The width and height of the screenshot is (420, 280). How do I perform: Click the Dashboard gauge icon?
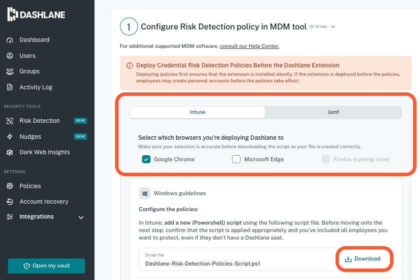click(x=10, y=40)
